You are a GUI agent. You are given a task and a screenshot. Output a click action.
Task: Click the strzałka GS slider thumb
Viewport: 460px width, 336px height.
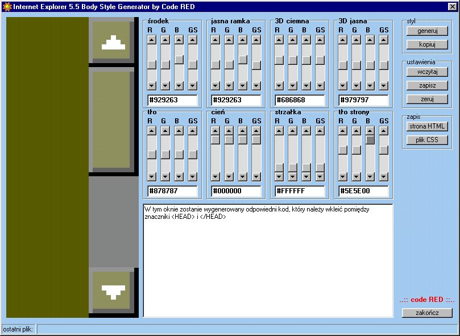tap(320, 168)
